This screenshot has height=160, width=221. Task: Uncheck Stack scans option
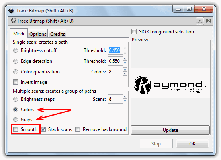(43, 129)
